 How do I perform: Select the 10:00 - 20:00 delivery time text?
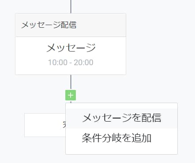[x=71, y=62]
